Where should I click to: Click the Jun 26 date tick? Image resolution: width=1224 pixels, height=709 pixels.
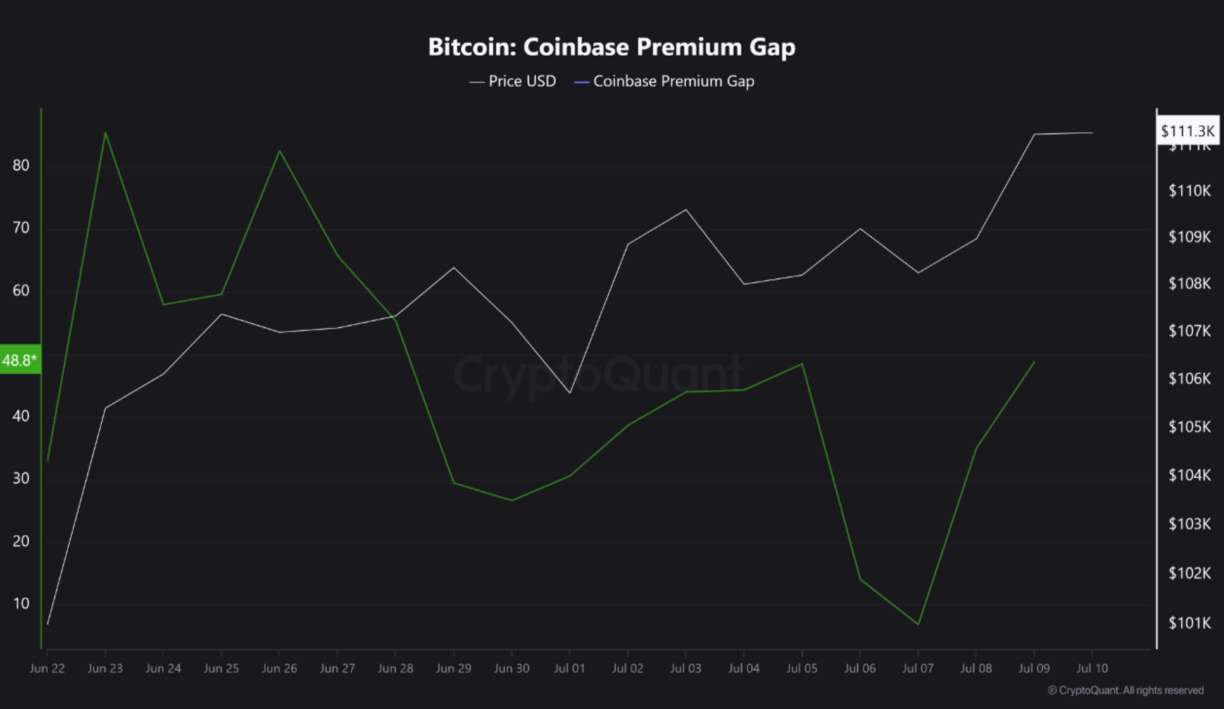point(279,668)
